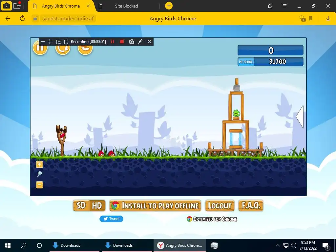Viewport: 336px width, 252px height.
Task: Open the monitor app icon on the taskbar
Action: point(214,245)
